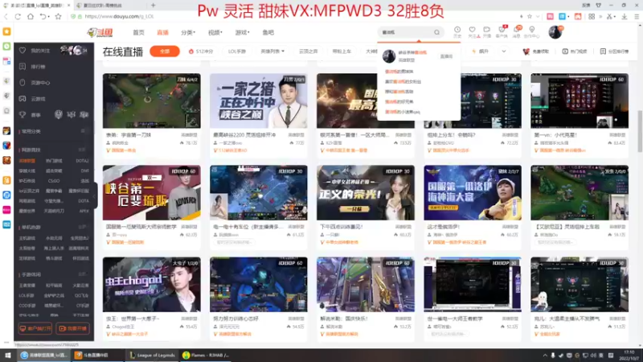Reload the page with the refresh icon
This screenshot has height=362, width=643.
(18, 16)
